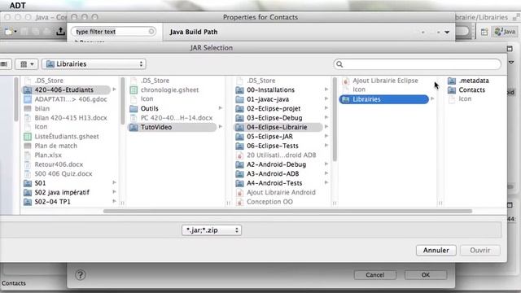Click the Annuler button
521x293 pixels.
pos(436,250)
